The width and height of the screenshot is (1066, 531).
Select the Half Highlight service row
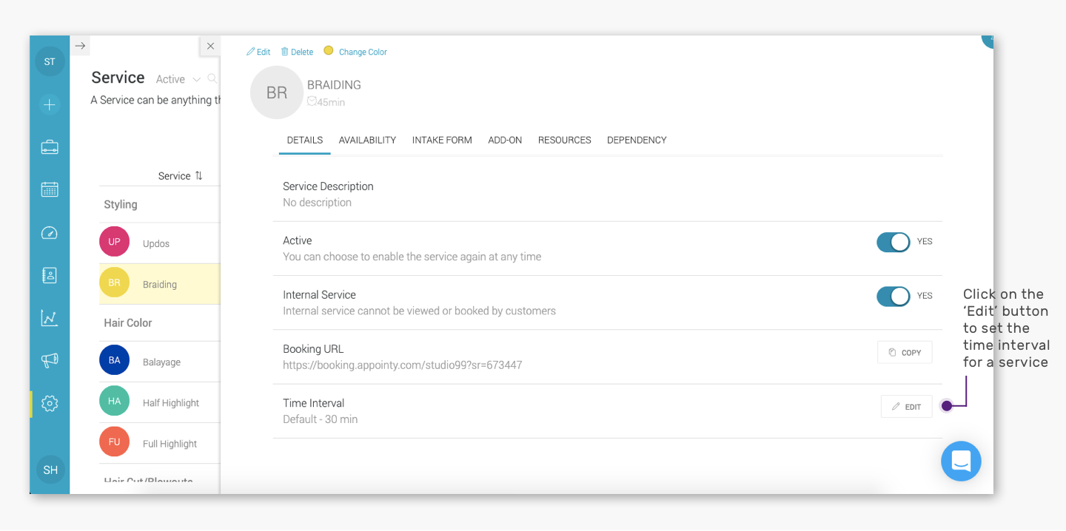tap(159, 402)
